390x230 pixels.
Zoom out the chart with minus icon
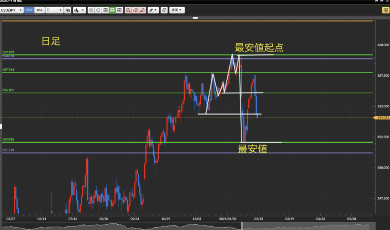coord(98,10)
